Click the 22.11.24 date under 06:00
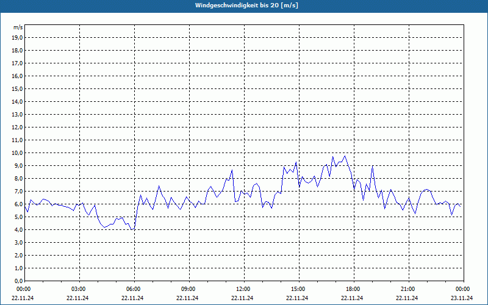The height and width of the screenshot is (305, 488). (132, 298)
